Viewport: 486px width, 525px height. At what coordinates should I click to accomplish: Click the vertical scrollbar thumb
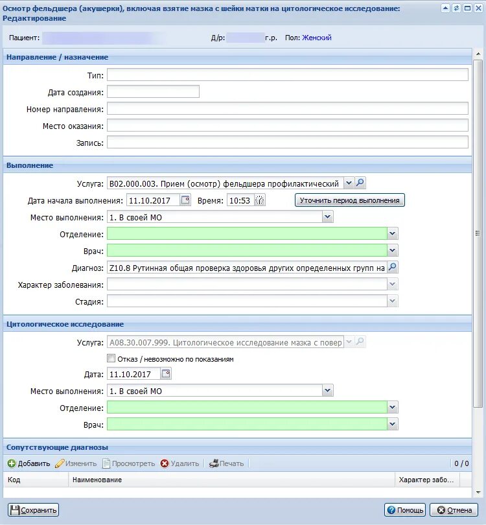tap(478, 233)
